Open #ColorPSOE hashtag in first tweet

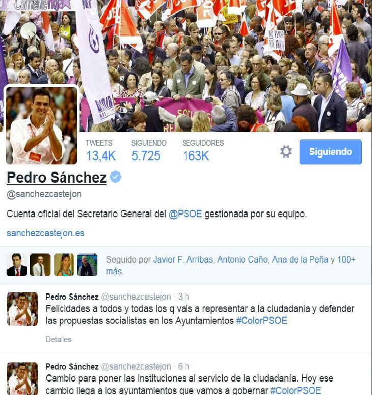tap(261, 321)
